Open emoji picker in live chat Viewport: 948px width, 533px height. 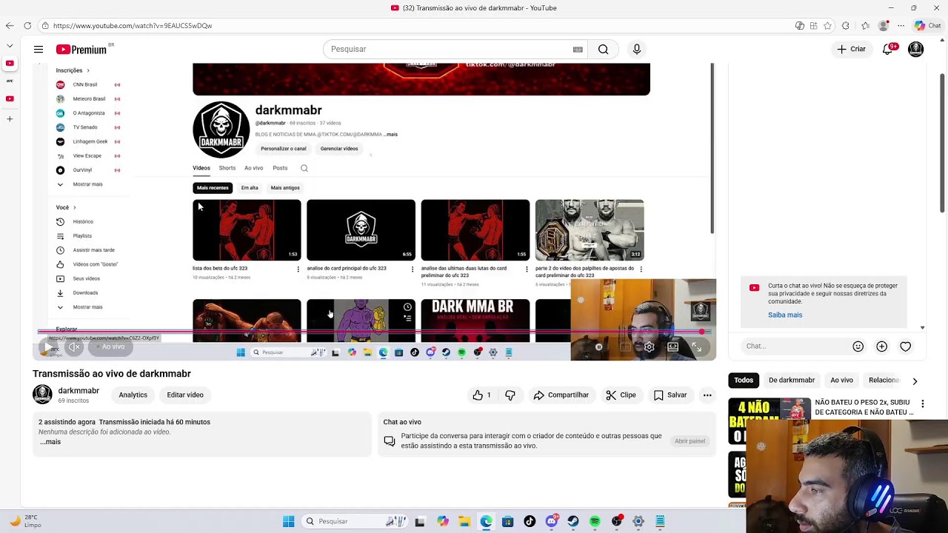point(858,346)
